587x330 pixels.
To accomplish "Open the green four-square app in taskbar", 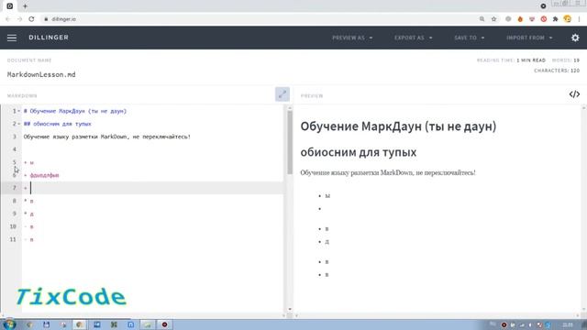I will point(114,324).
